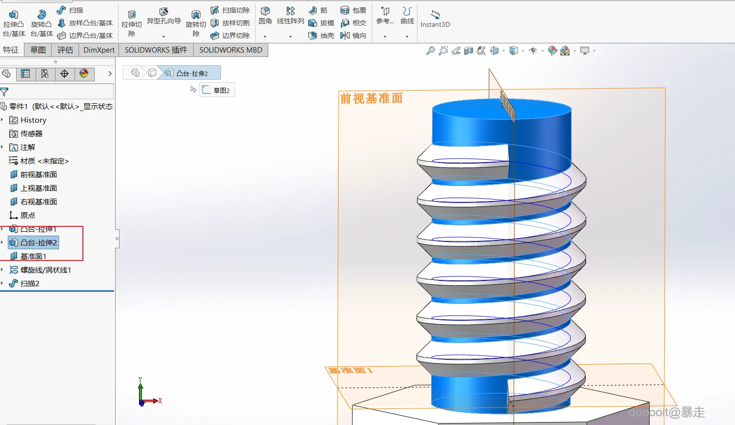Select the 抽壳 shell tool
735x425 pixels.
[321, 36]
